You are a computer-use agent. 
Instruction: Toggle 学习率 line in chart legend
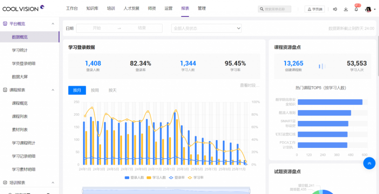click(x=196, y=177)
